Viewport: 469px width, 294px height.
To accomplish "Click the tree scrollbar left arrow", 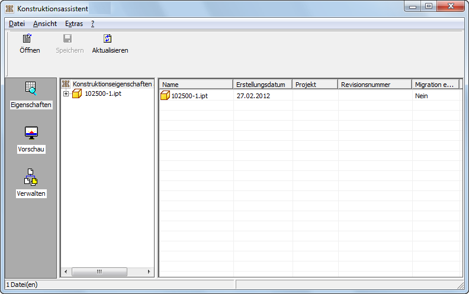I will tap(66, 272).
